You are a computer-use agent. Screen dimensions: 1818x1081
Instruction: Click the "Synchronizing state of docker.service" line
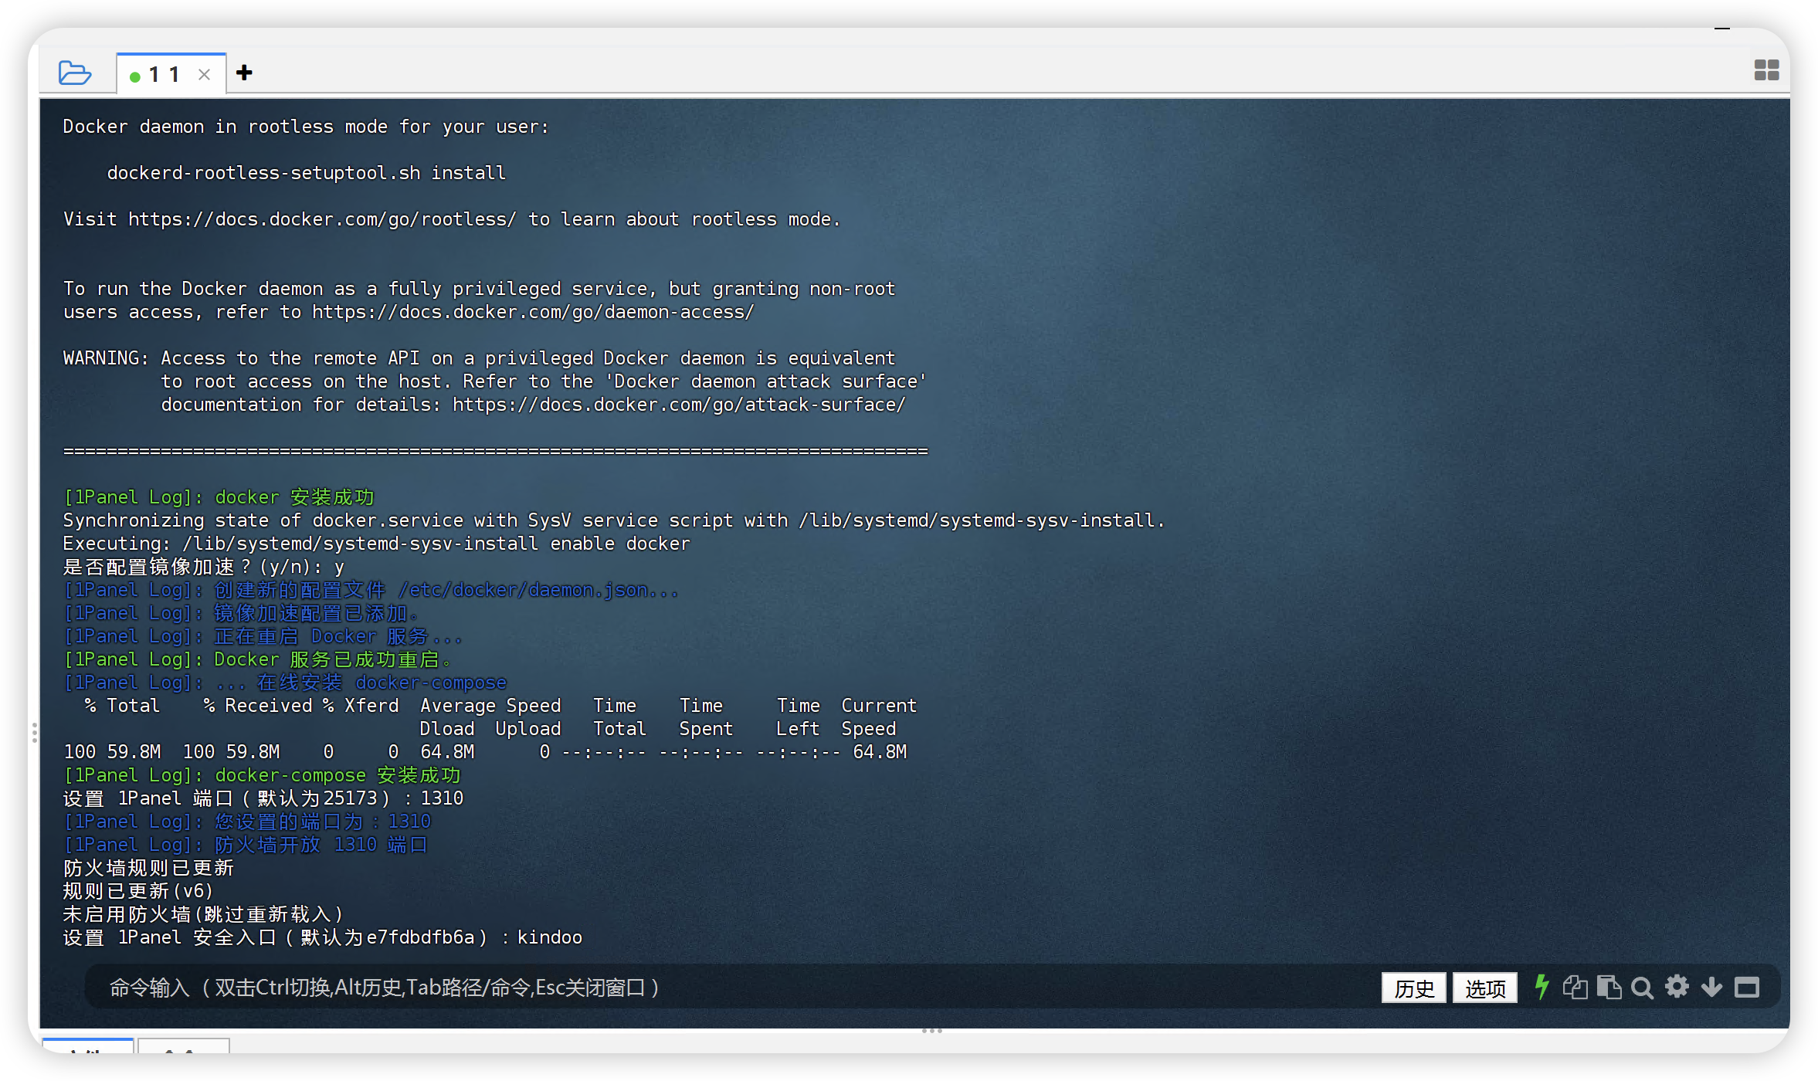tap(614, 520)
